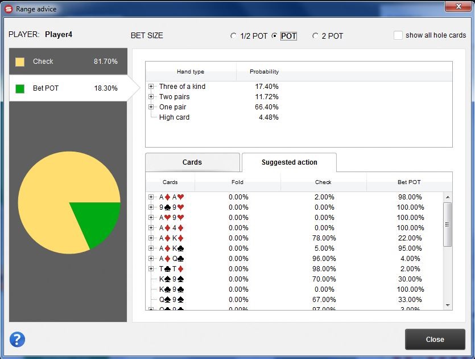Click the scroll down arrow in cards list
This screenshot has width=475, height=359.
(x=448, y=305)
